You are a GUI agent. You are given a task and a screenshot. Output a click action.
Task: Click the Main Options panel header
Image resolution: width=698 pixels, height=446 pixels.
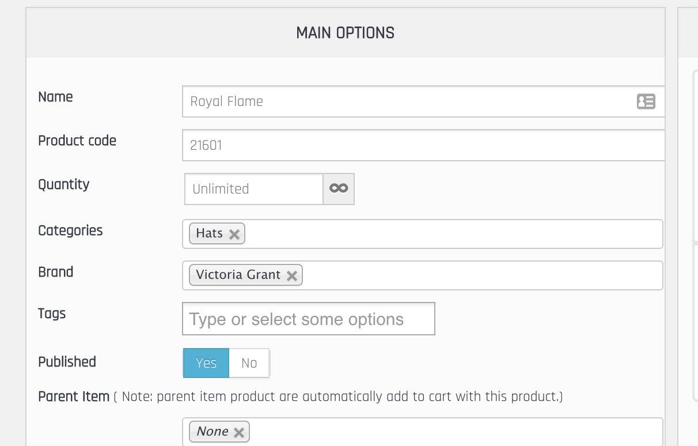345,33
